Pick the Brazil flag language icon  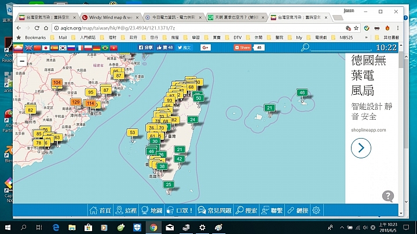pos(105,48)
